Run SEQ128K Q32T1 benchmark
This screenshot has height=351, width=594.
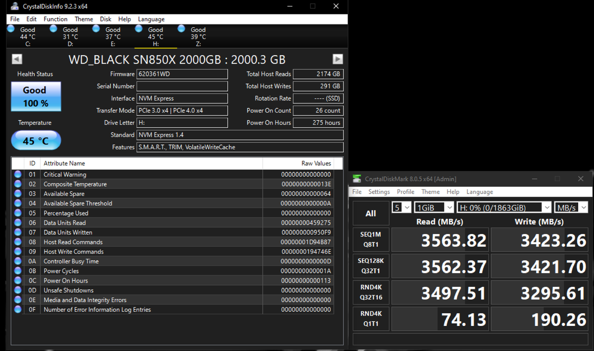(371, 266)
